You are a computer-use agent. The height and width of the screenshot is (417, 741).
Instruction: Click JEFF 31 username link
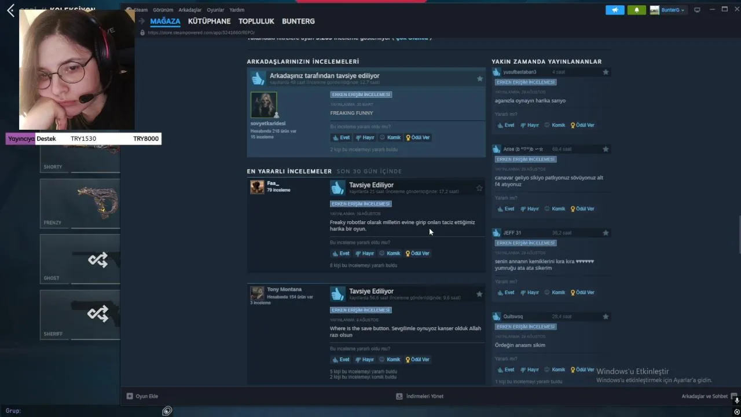[x=512, y=233]
